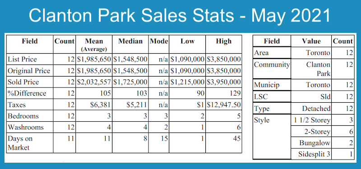Select the Sold Price high $3,950,000

pos(224,82)
